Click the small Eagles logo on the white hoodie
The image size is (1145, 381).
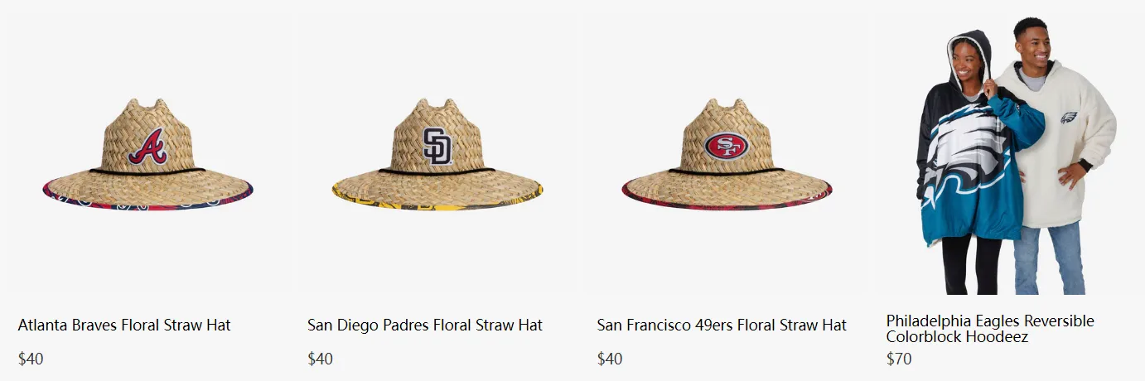[x=1069, y=118]
